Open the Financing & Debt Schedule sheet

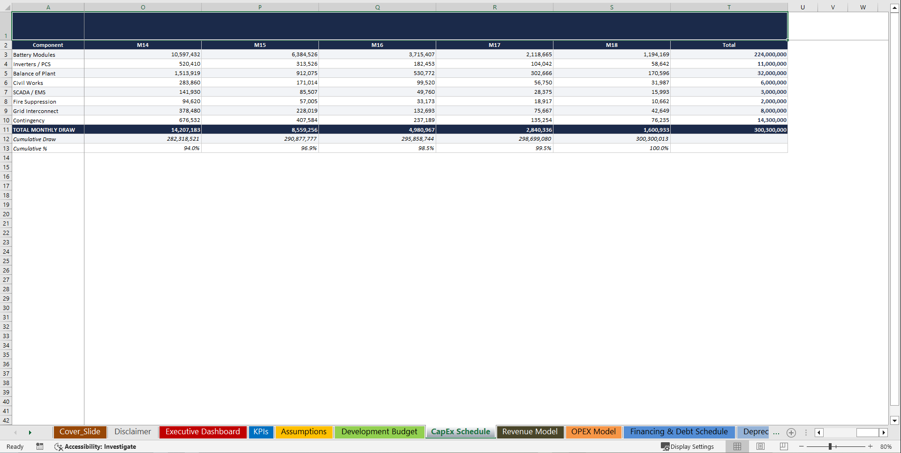(679, 432)
